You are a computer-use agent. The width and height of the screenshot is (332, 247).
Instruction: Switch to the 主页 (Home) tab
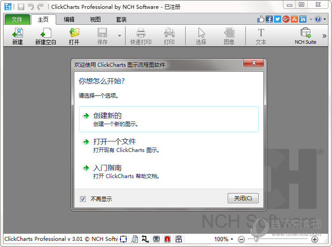click(x=43, y=19)
